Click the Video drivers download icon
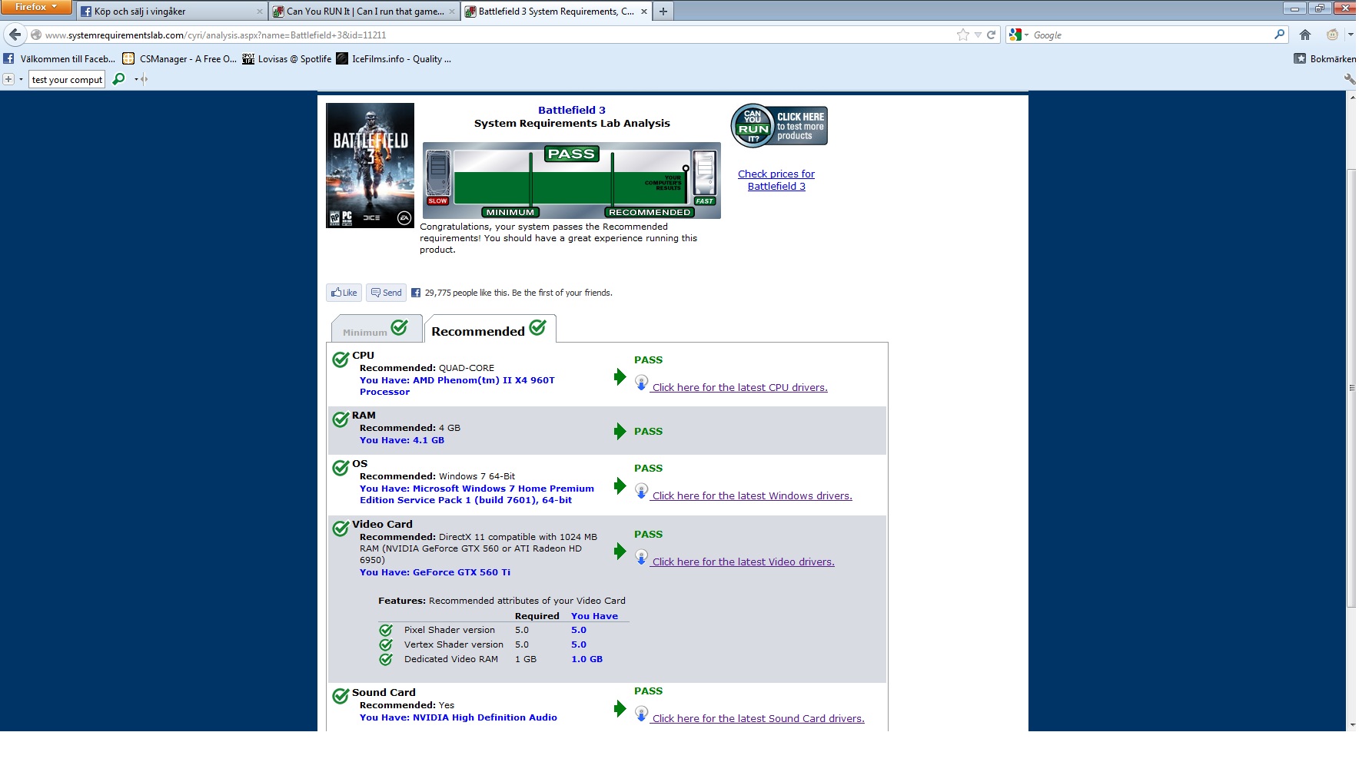Image resolution: width=1359 pixels, height=762 pixels. click(x=641, y=557)
